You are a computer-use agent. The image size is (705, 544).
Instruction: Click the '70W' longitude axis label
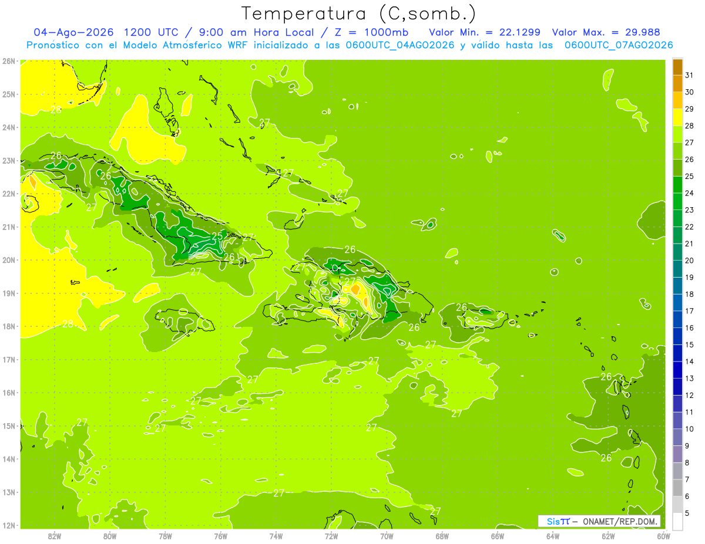coord(387,536)
